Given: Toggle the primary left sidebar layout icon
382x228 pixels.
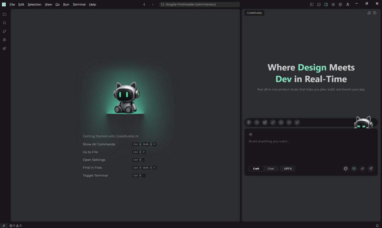Looking at the screenshot, I should pyautogui.click(x=312, y=4).
